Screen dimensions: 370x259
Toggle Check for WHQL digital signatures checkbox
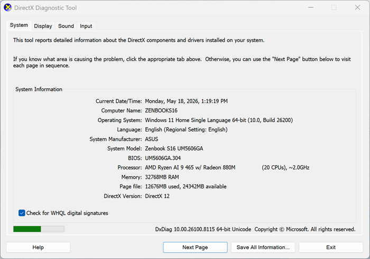(22, 213)
